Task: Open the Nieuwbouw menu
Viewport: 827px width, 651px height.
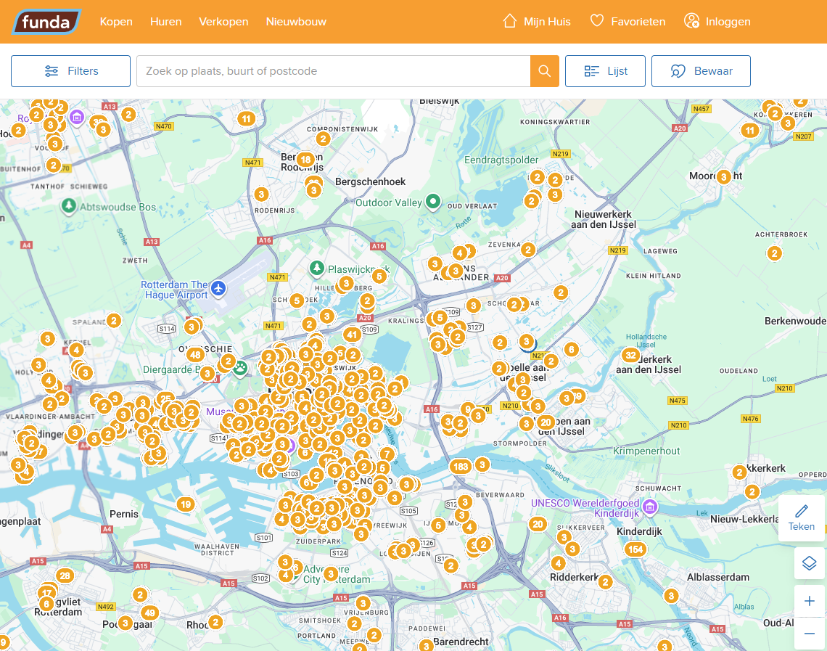Action: (x=296, y=22)
